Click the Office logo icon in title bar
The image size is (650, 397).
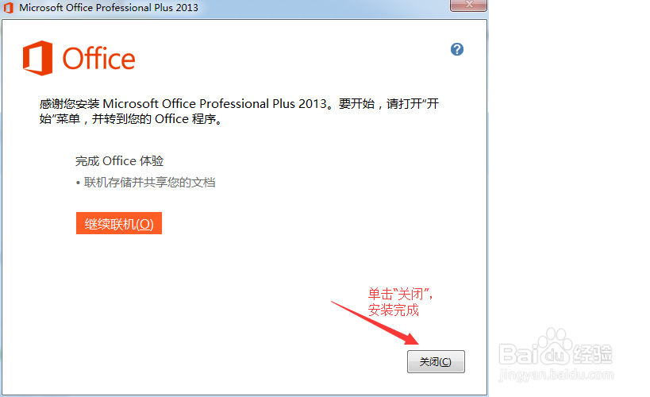tap(8, 8)
